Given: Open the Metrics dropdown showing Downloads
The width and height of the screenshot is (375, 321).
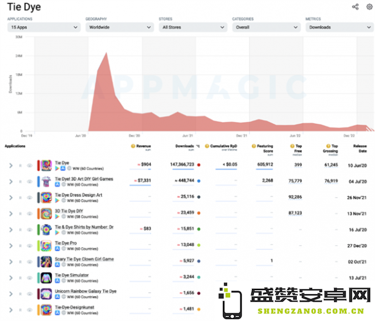Looking at the screenshot, I should pos(340,28).
